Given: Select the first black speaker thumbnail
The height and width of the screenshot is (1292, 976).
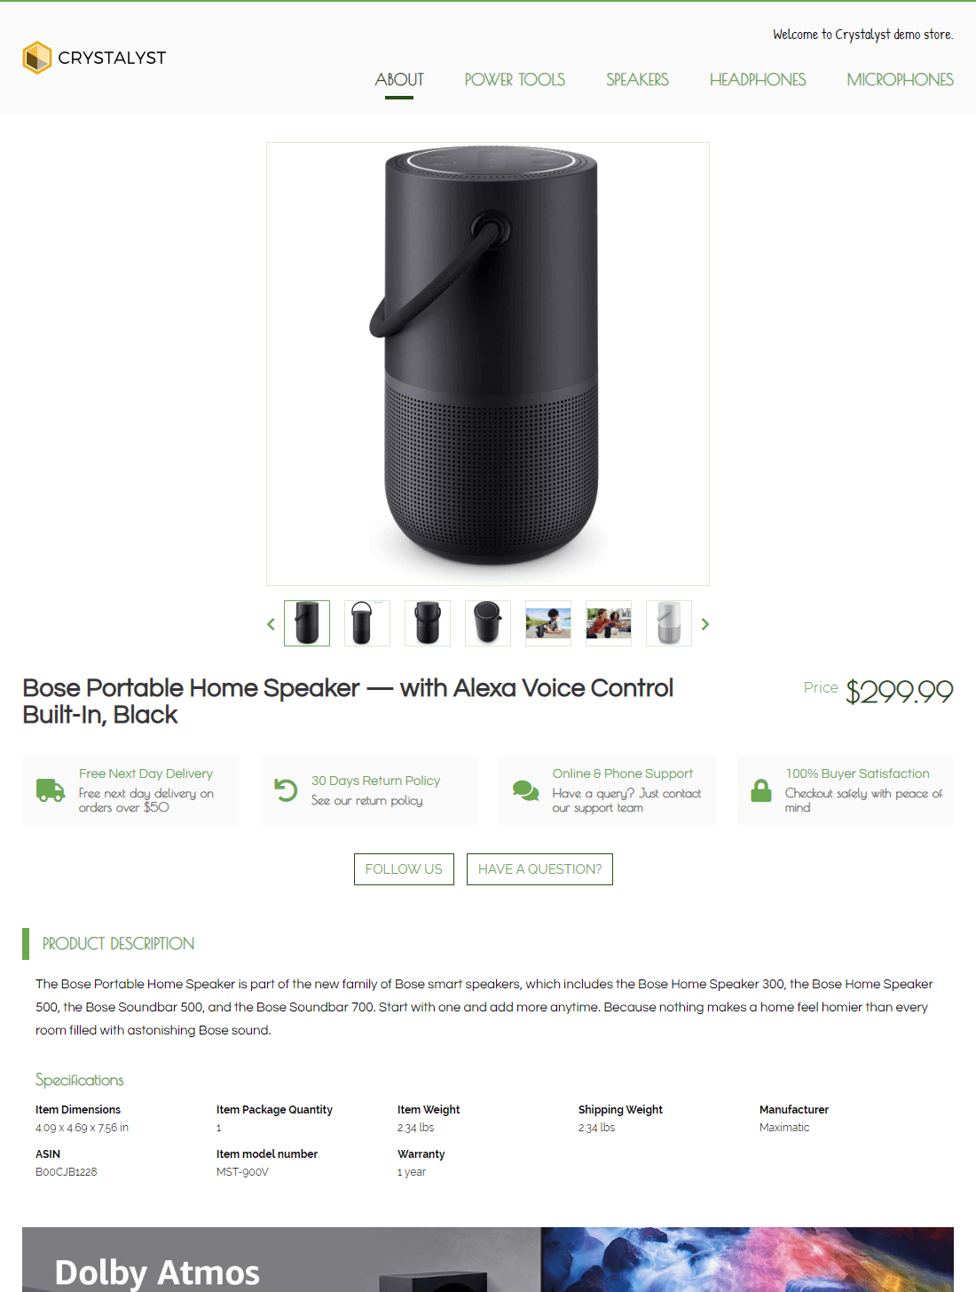Looking at the screenshot, I should (307, 623).
